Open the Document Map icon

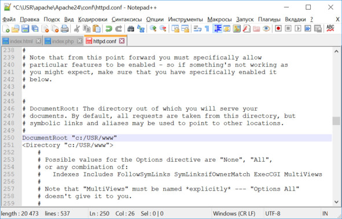237,28
